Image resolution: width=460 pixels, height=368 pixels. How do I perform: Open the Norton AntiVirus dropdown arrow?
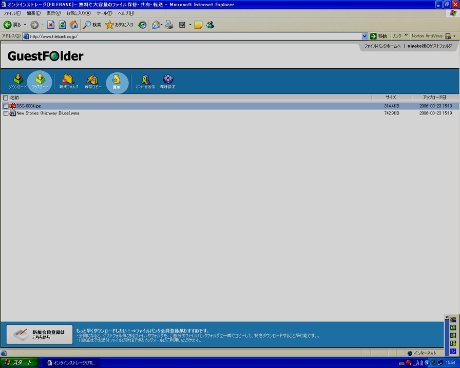click(x=454, y=36)
